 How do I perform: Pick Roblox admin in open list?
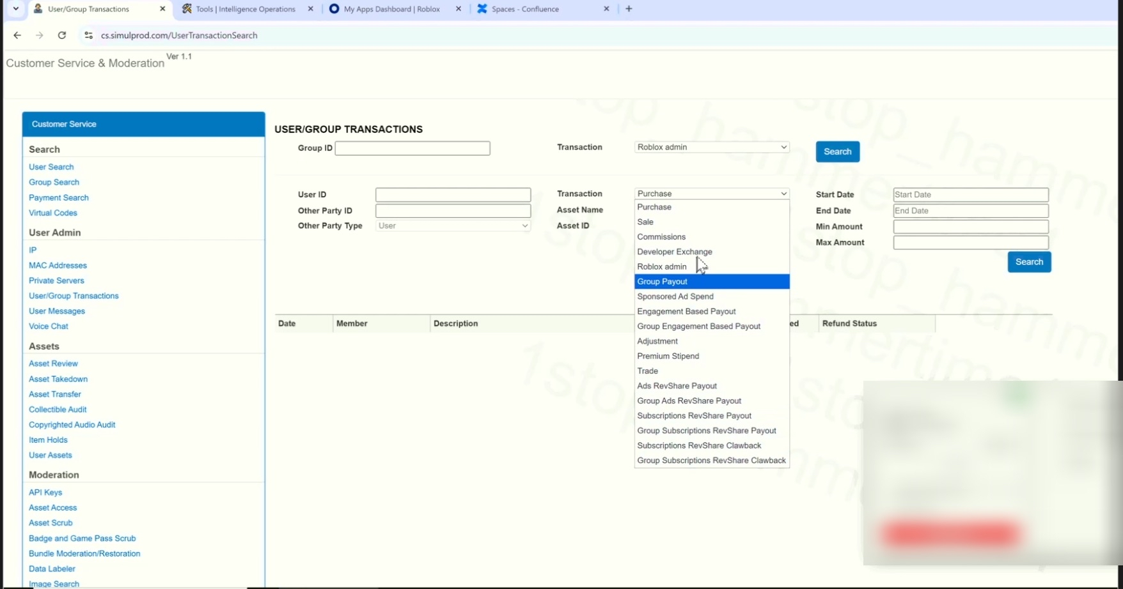712,266
